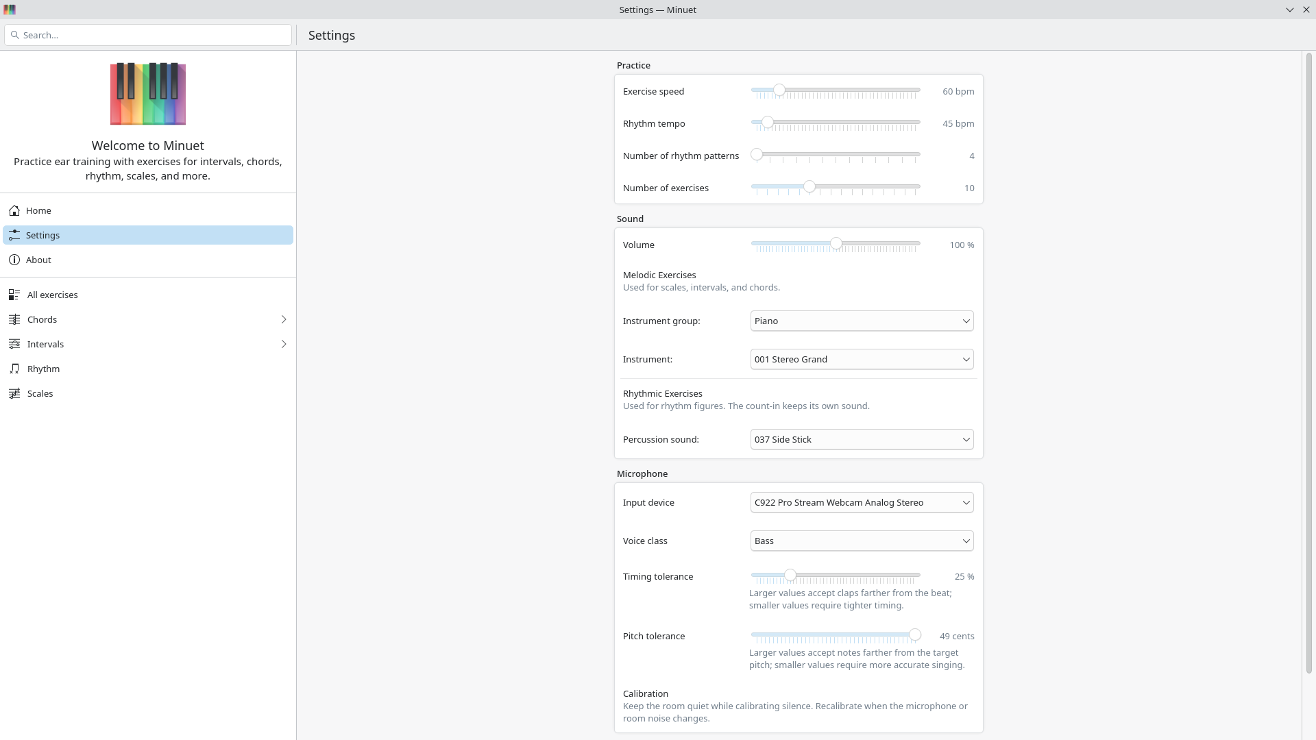Screen dimensions: 1316x740
Task: Open the Rhythm exercises entry
Action: [x=148, y=369]
